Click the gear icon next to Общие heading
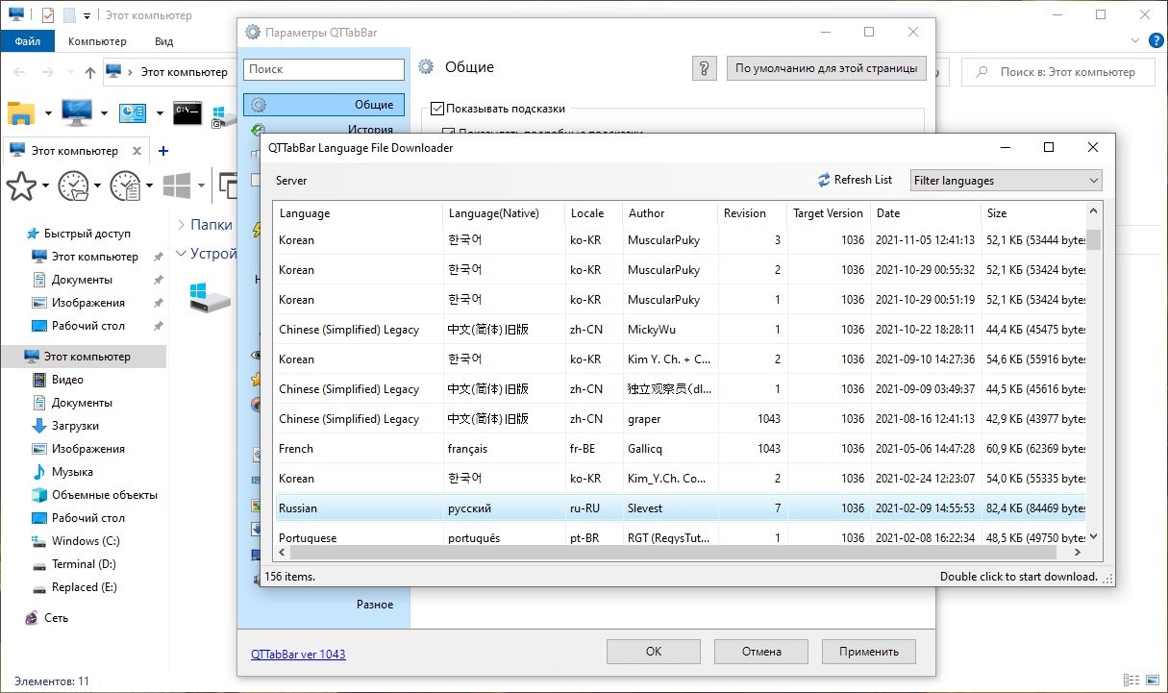1168x693 pixels. [x=426, y=67]
